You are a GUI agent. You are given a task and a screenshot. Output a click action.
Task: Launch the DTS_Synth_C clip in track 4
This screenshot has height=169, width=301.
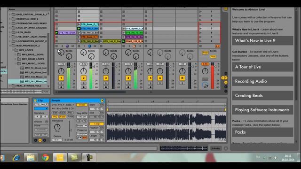click(124, 29)
